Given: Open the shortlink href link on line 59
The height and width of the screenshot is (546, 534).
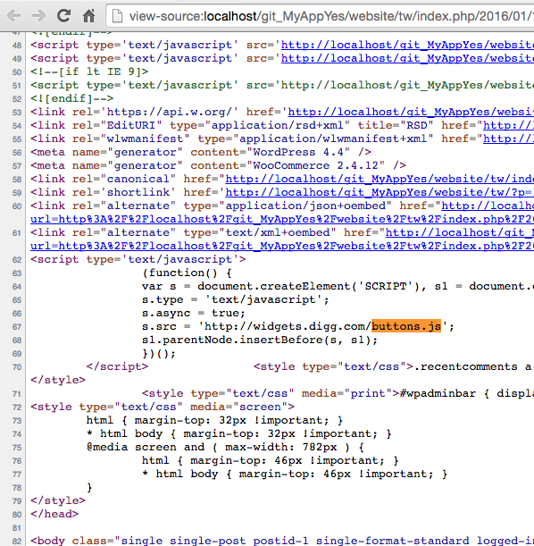Looking at the screenshot, I should point(380,192).
